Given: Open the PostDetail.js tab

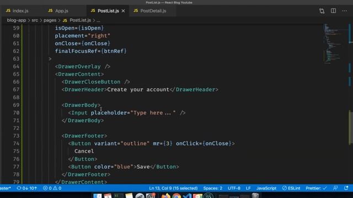Looking at the screenshot, I should pos(153,11).
